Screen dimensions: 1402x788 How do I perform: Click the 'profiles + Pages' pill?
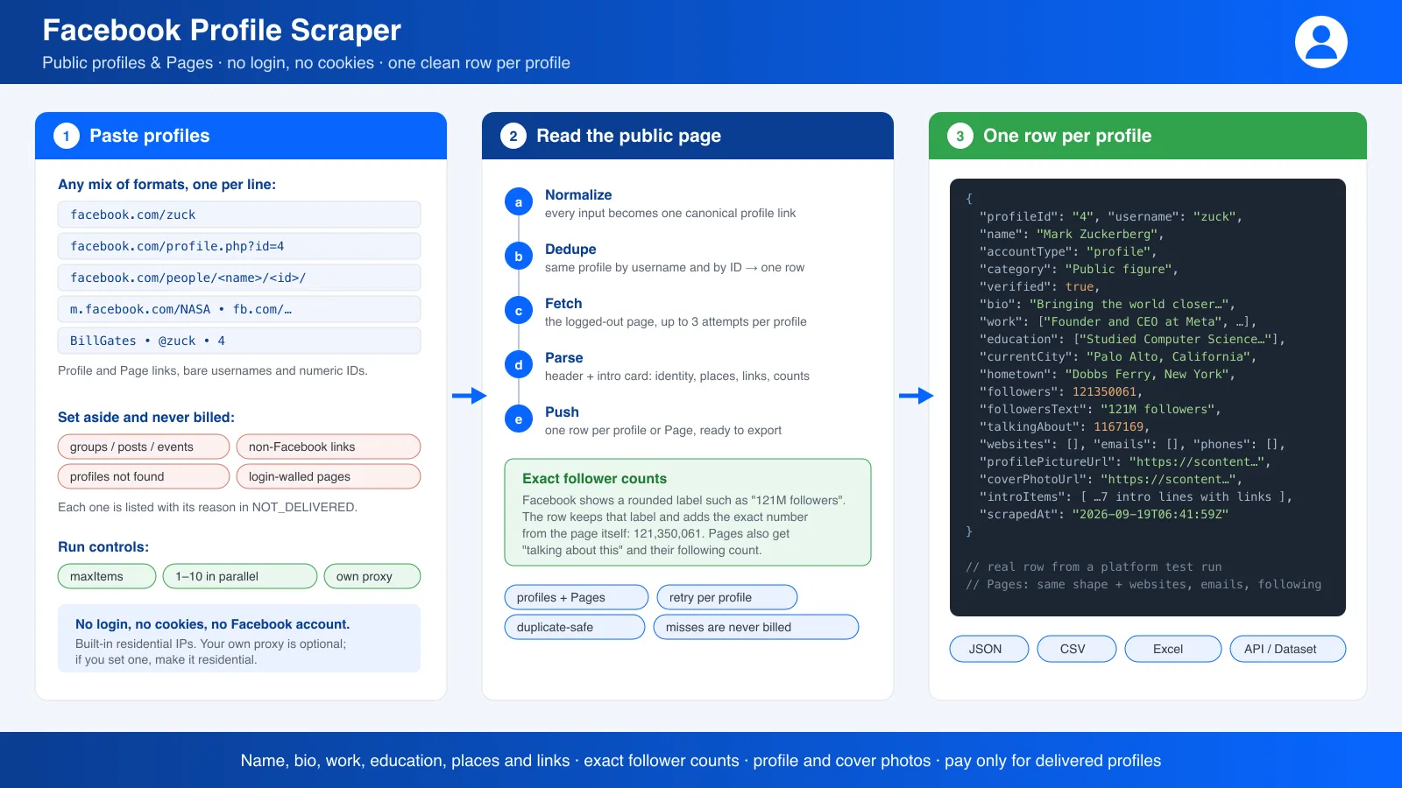coord(577,597)
